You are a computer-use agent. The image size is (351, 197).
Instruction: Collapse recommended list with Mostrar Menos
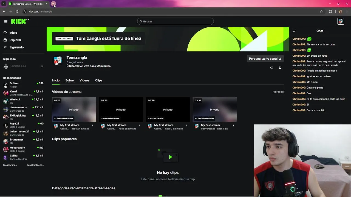pyautogui.click(x=35, y=165)
